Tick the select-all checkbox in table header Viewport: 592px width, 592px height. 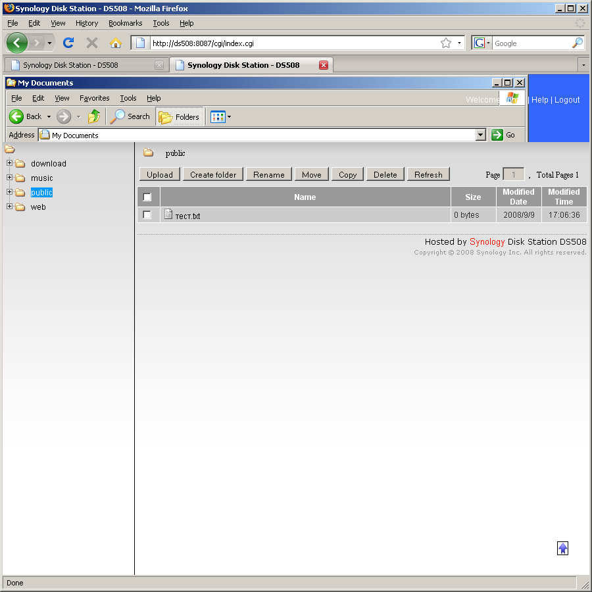147,197
